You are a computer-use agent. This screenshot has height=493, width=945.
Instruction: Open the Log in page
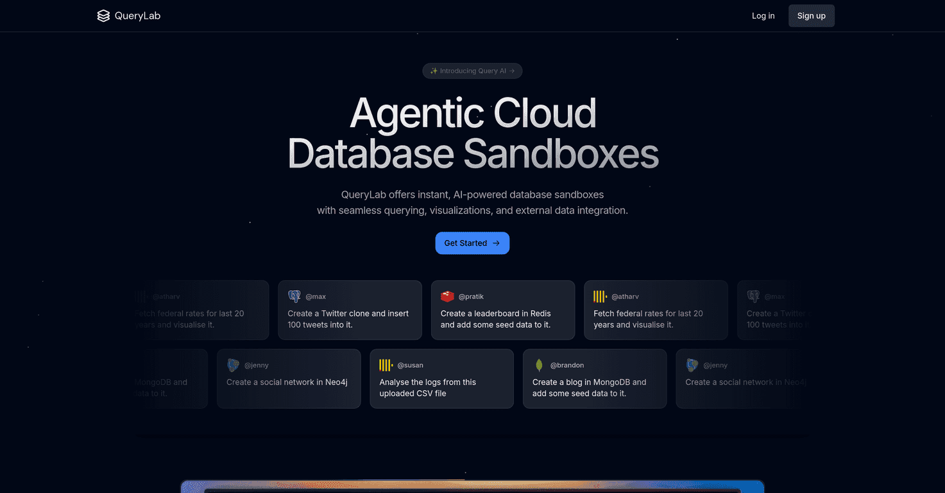[x=763, y=15]
